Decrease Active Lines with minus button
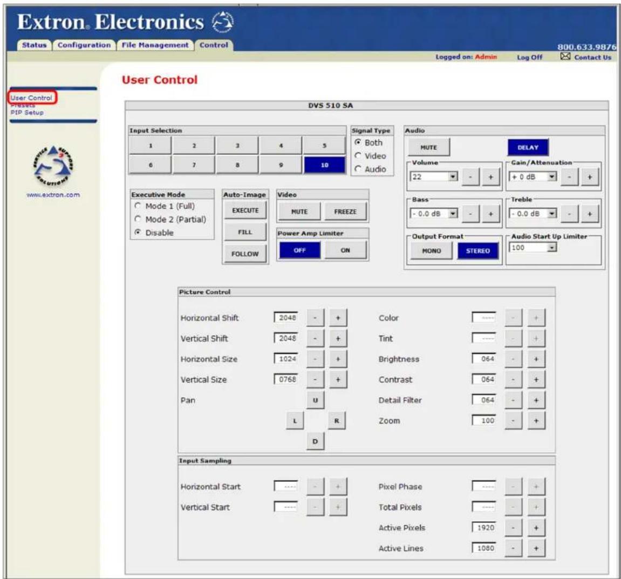Screen dimensions: 621x579 [513, 548]
